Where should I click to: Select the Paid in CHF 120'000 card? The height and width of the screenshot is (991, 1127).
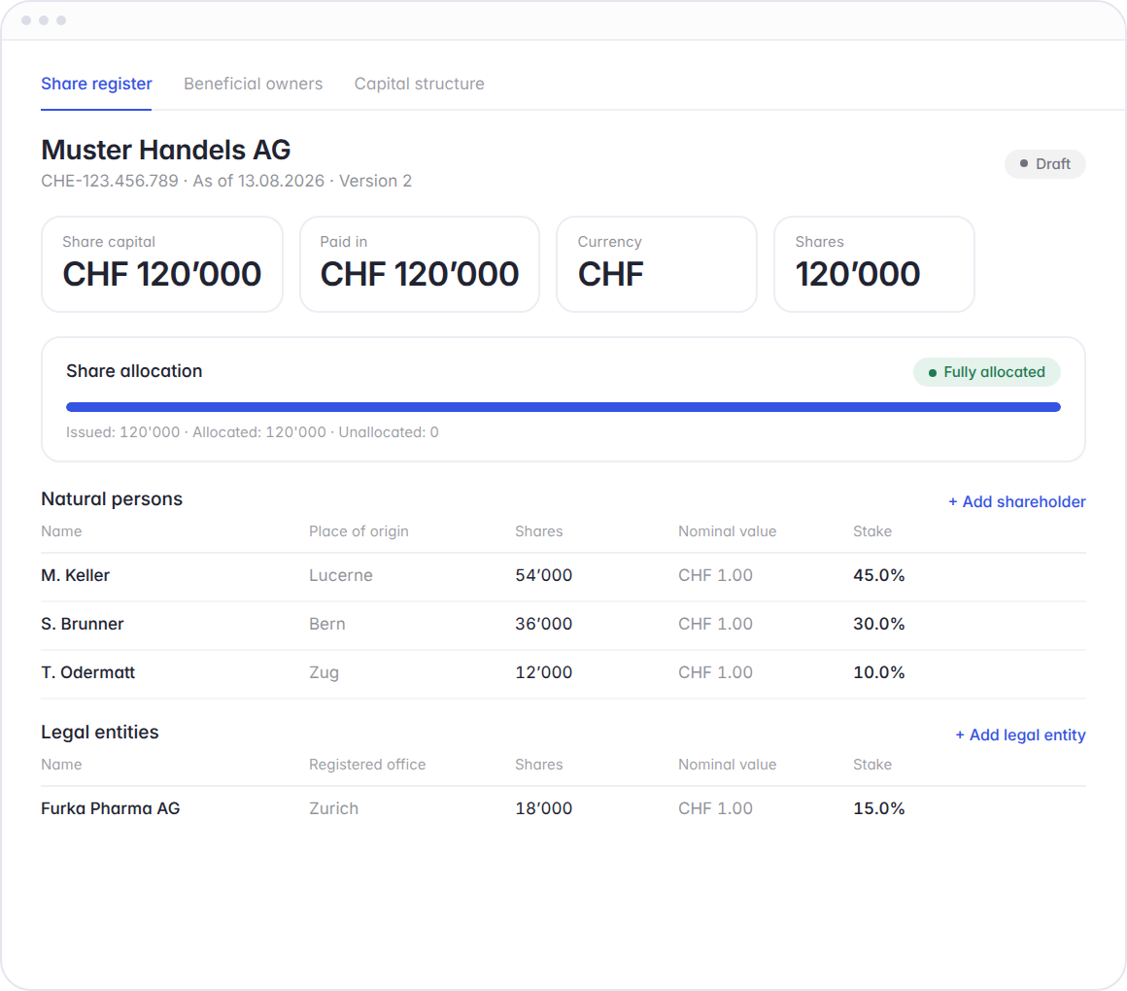(x=420, y=264)
